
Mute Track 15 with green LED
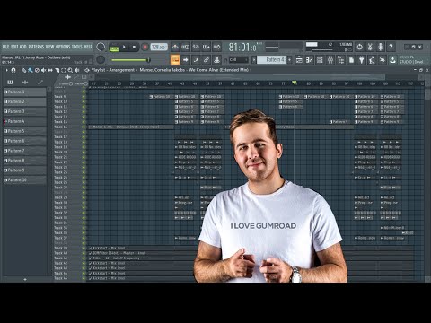[x=84, y=127]
